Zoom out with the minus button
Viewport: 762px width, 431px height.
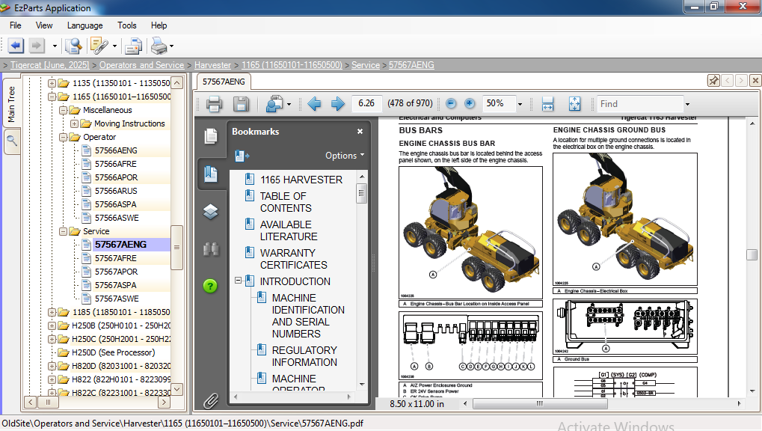click(451, 103)
